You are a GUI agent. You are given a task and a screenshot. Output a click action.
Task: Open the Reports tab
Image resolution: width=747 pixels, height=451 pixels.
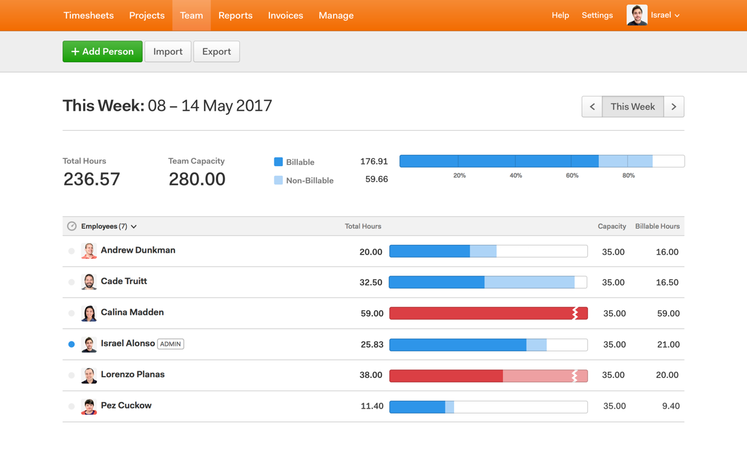[235, 15]
